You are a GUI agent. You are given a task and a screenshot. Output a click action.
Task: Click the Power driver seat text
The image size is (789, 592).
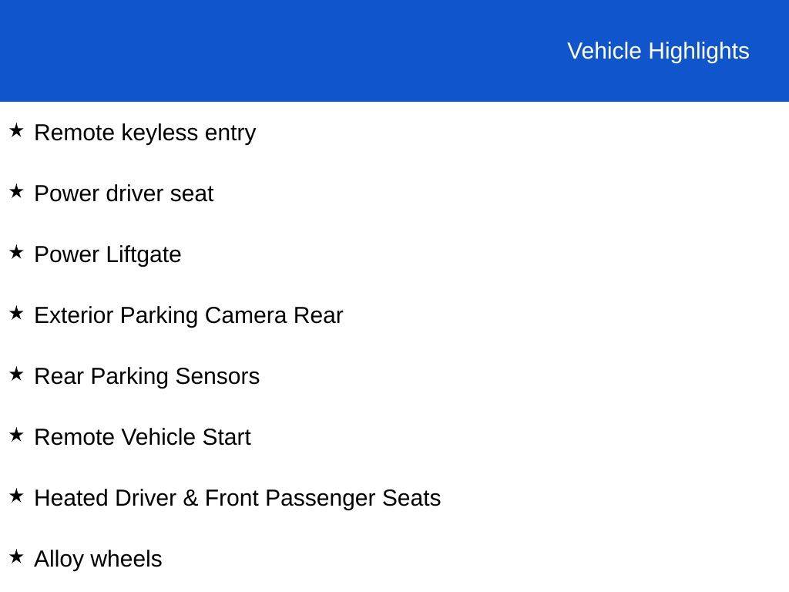[124, 193]
